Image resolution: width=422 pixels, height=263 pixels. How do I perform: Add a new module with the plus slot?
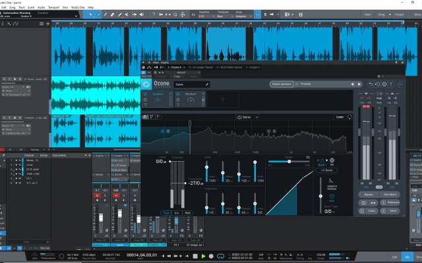[223, 99]
